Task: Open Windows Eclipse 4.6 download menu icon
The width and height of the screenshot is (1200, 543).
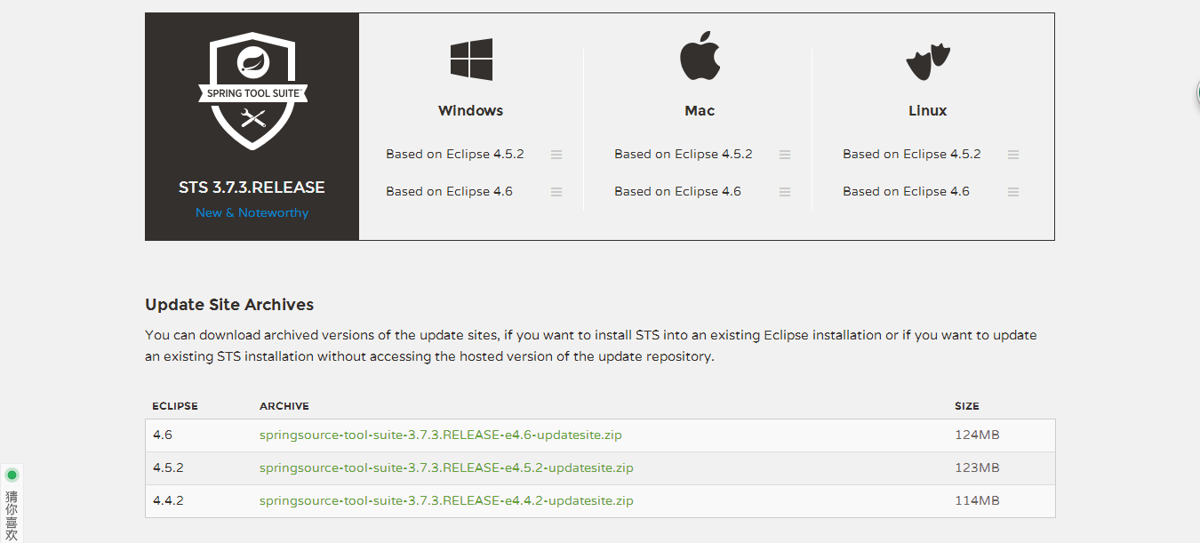Action: coord(556,192)
